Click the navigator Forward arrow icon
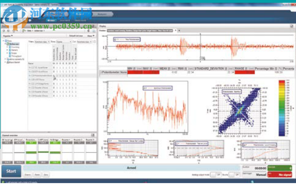Screen dimensions: 296x184 tap(9, 31)
